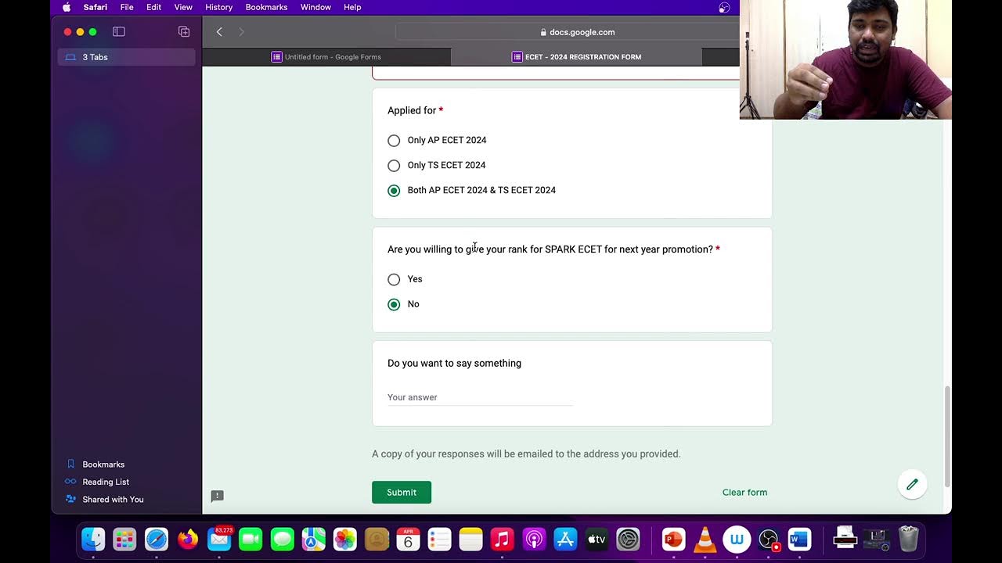Open the printer icon in dock
The width and height of the screenshot is (1002, 563).
pyautogui.click(x=845, y=539)
